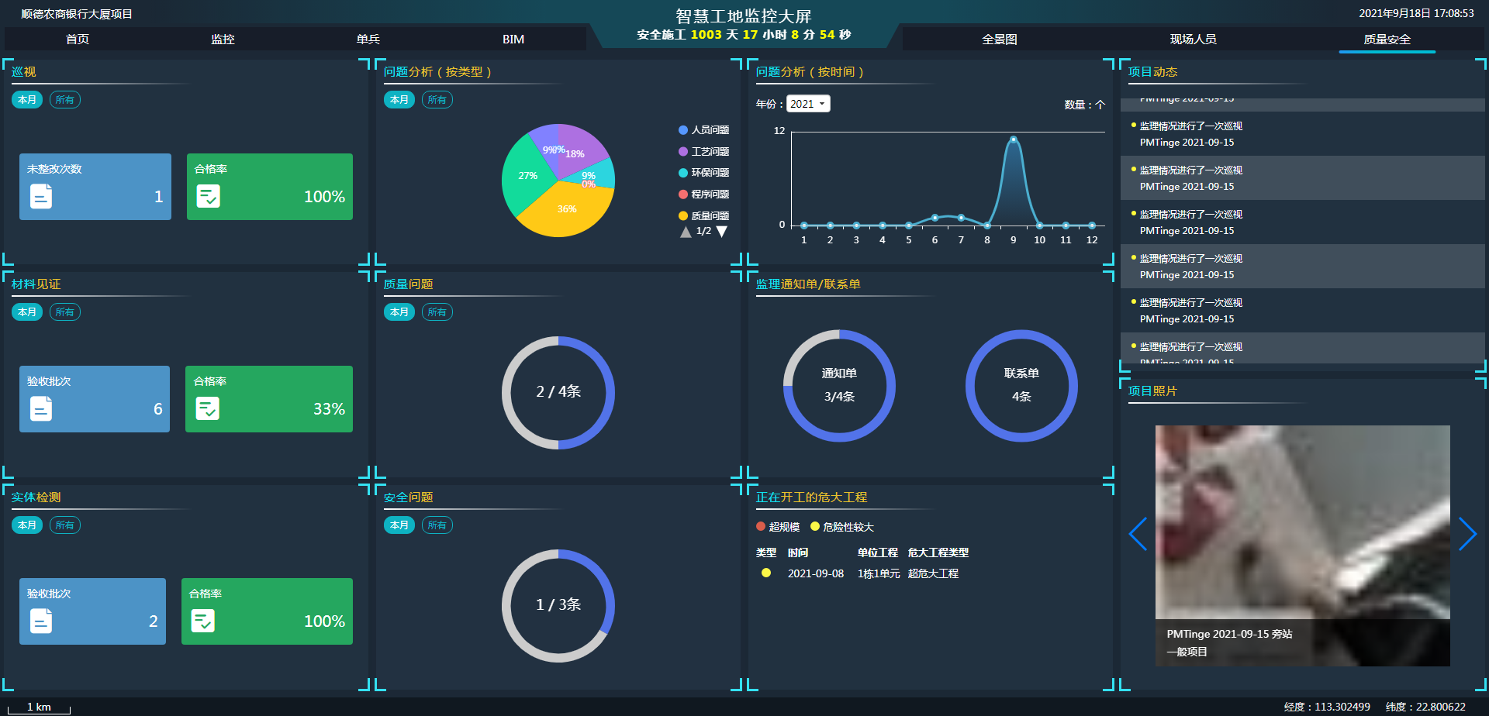
Task: Select 本月 filter in 安全问题 panel
Action: (x=399, y=525)
